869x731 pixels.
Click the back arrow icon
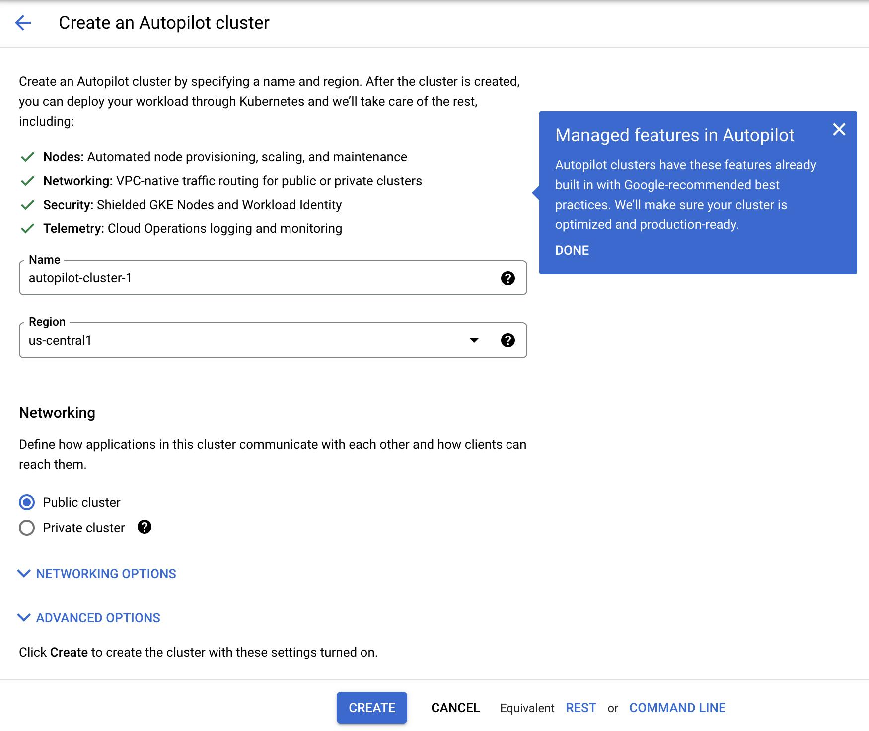point(23,23)
